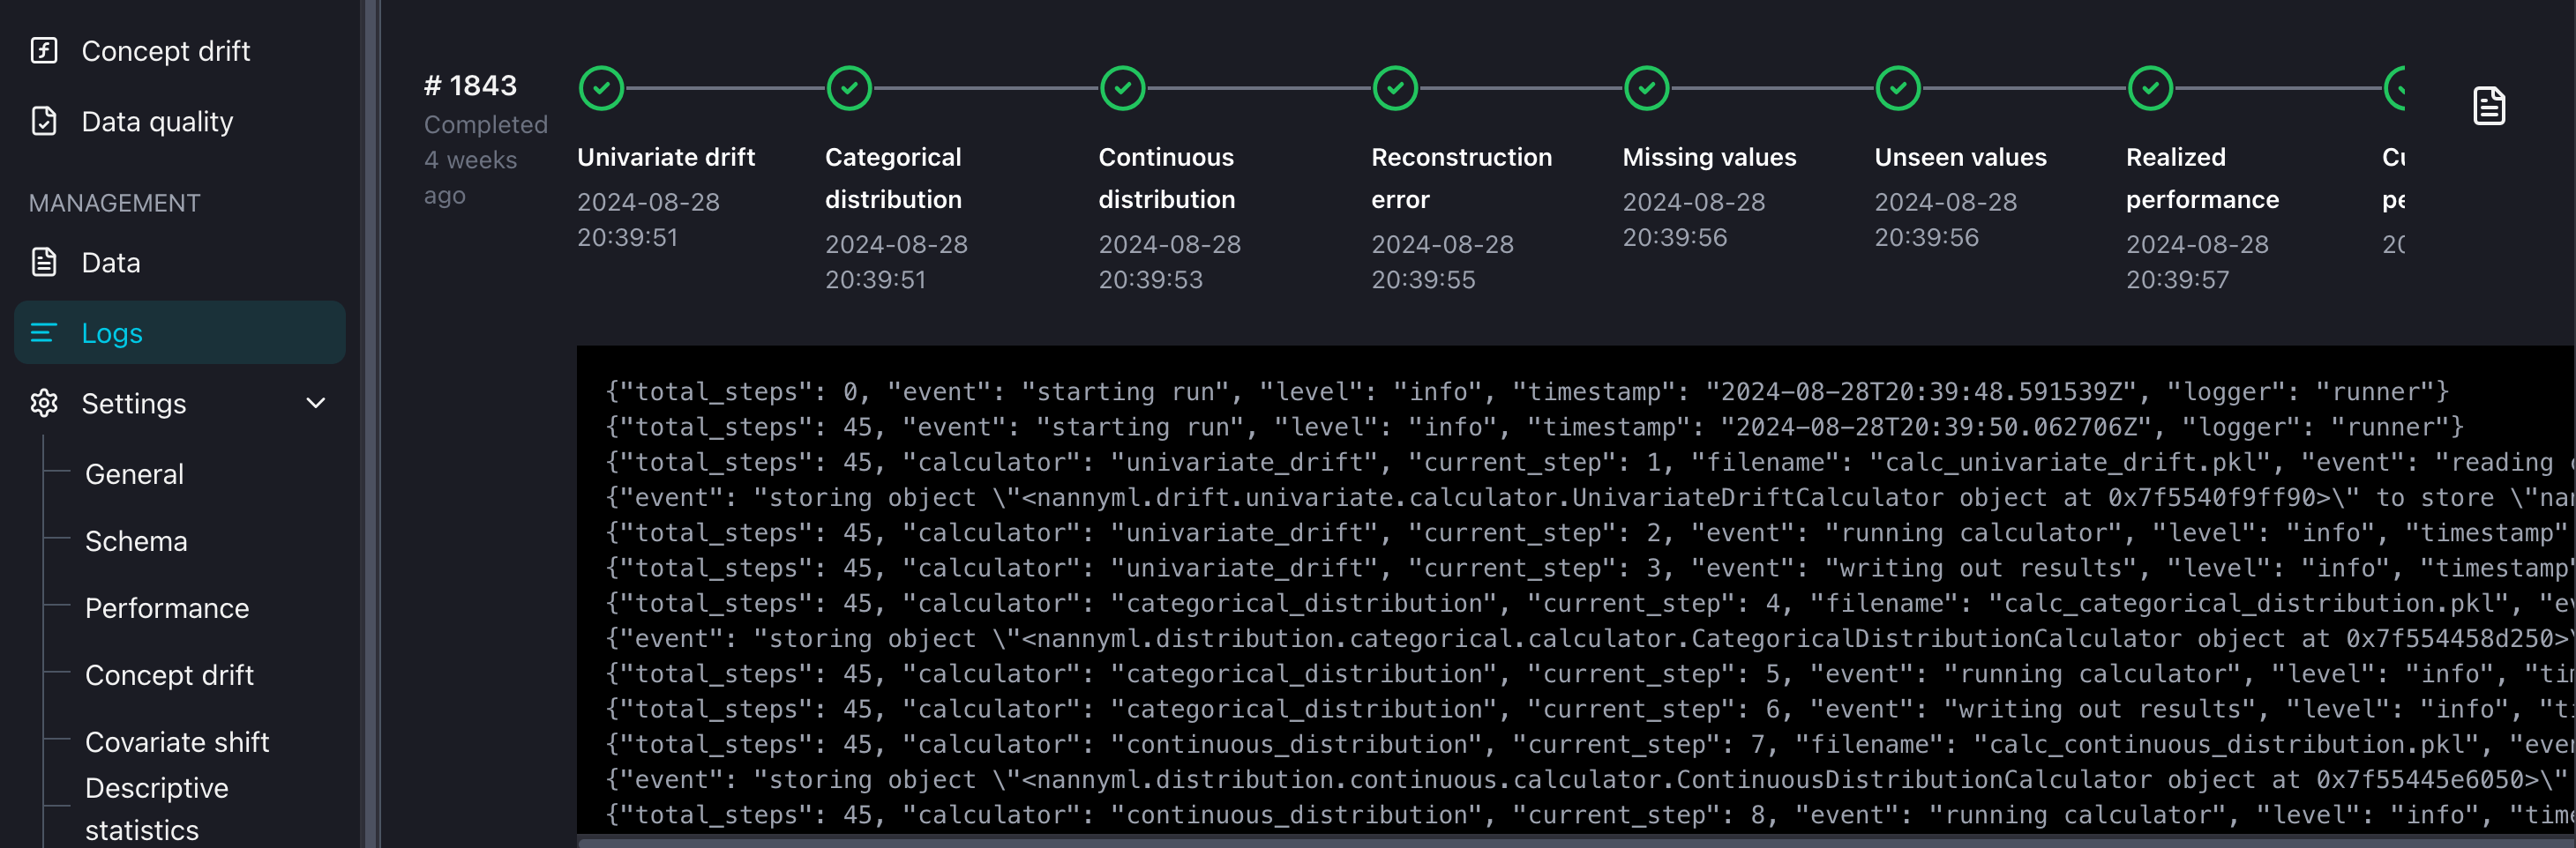Select the Realized performance step circle
This screenshot has width=2576, height=848.
[2149, 88]
